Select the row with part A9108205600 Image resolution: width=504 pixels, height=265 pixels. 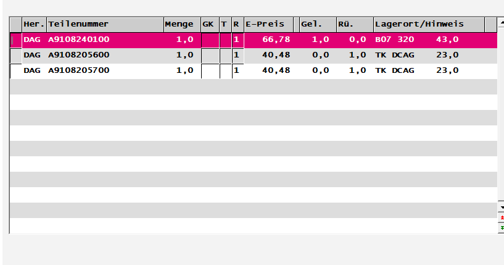tap(78, 55)
